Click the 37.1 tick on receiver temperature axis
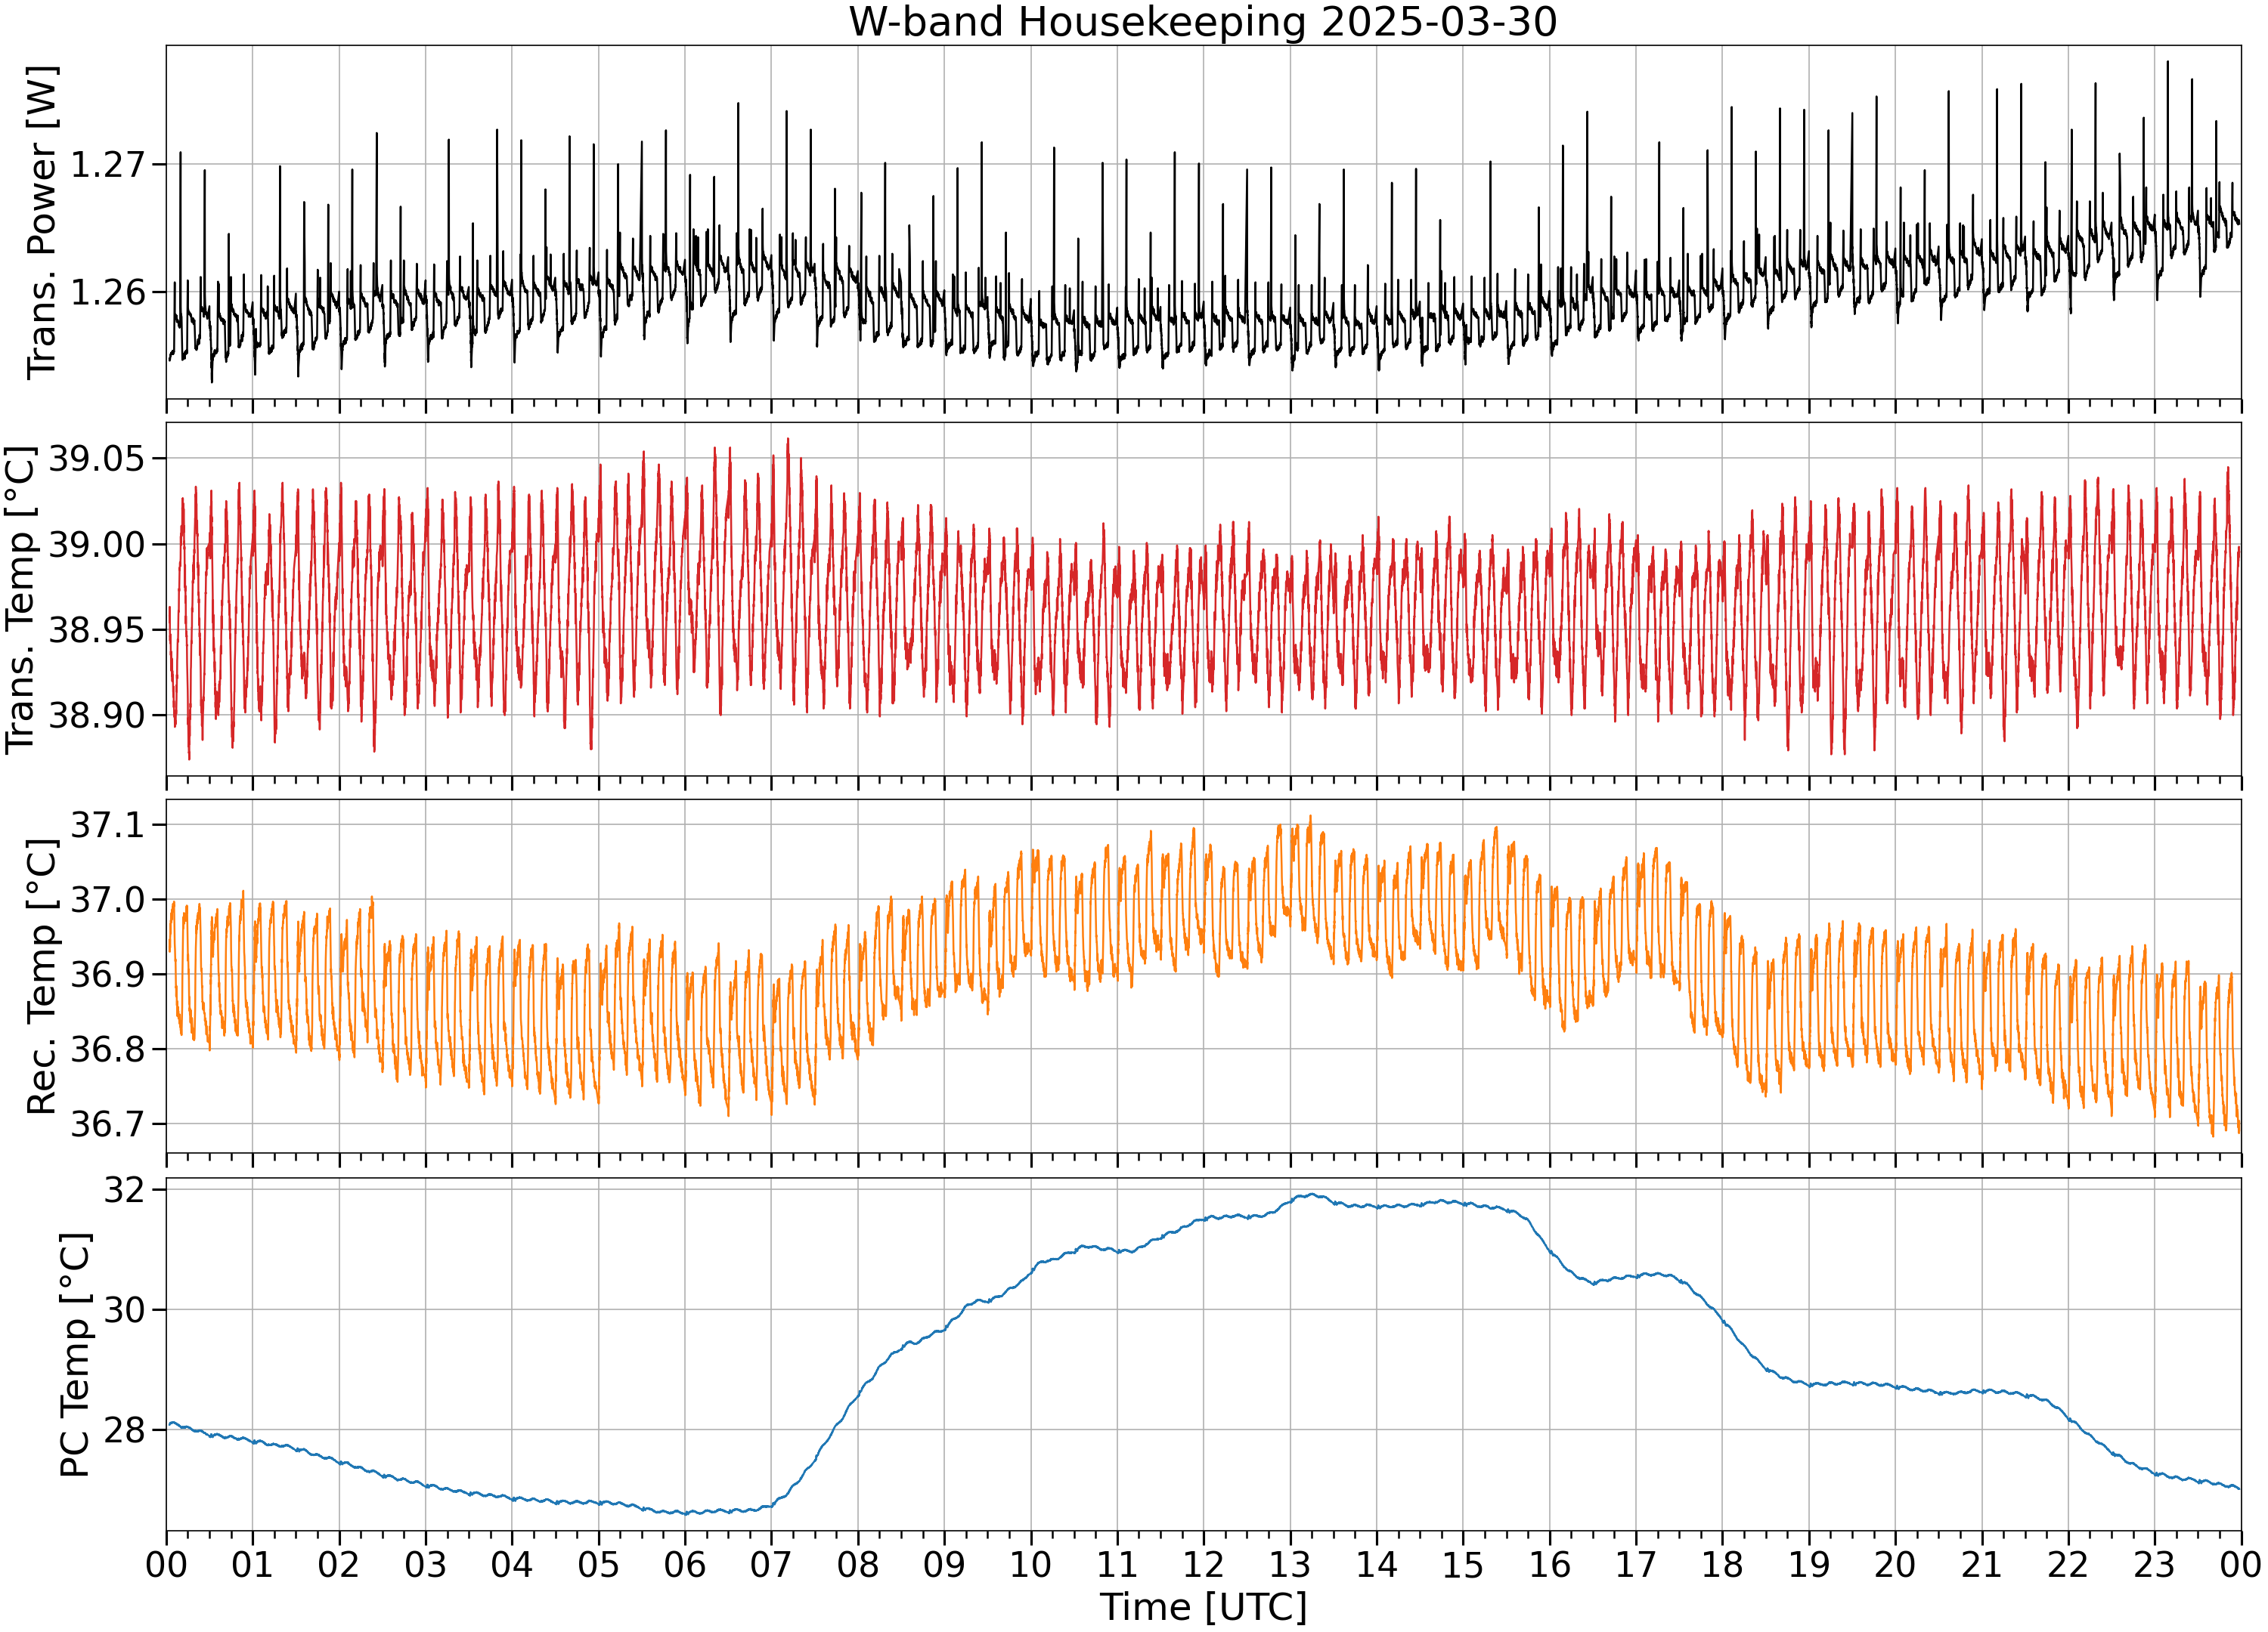2268x1632 pixels. point(108,826)
